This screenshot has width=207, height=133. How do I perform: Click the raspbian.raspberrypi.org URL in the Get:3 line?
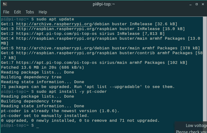66,29
